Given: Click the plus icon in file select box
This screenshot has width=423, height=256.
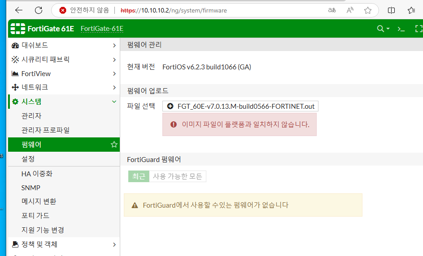Looking at the screenshot, I should click(x=170, y=106).
